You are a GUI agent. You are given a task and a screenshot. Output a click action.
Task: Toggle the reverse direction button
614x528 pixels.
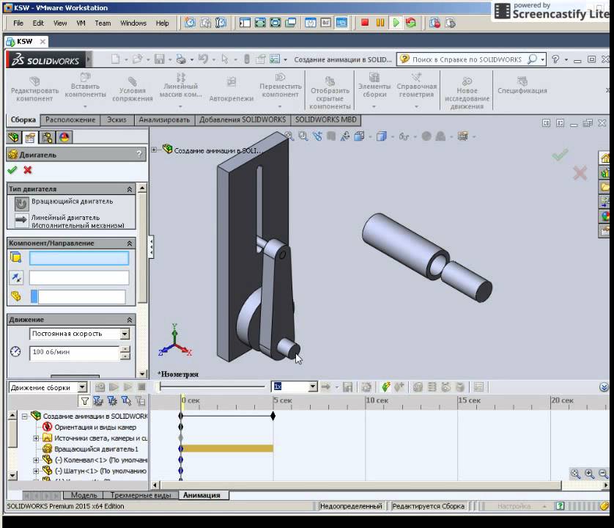tap(16, 277)
